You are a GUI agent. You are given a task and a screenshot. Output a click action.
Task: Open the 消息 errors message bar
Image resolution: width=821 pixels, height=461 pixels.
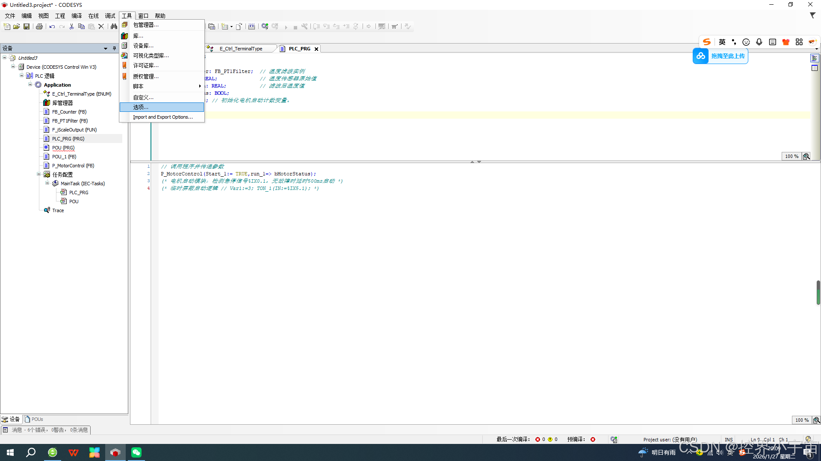(x=46, y=430)
